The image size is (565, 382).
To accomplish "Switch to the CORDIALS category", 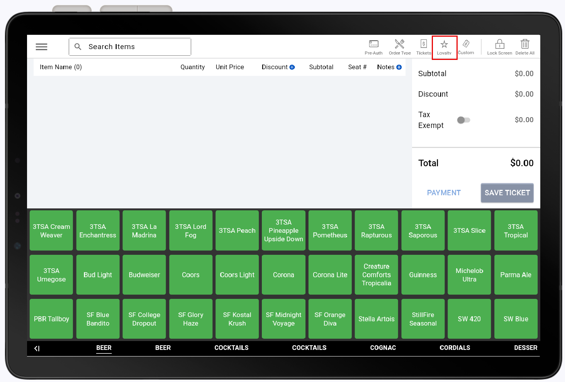I will (x=455, y=348).
